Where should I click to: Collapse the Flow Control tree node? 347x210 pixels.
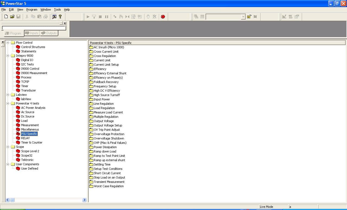(x=8, y=43)
